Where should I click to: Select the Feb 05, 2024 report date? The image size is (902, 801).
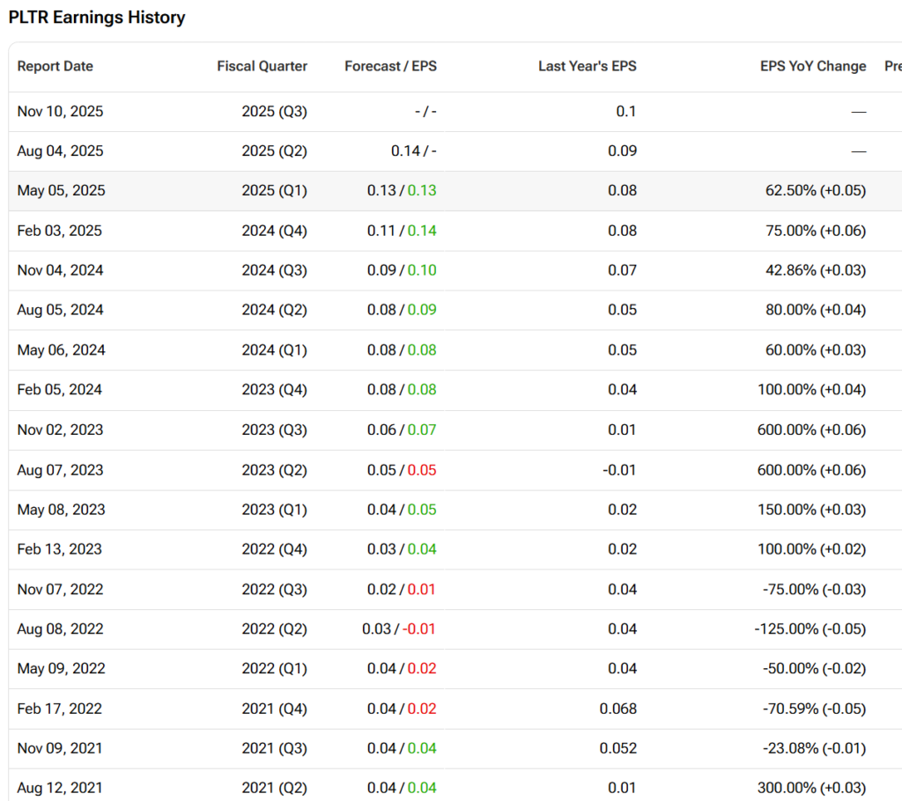tap(59, 389)
